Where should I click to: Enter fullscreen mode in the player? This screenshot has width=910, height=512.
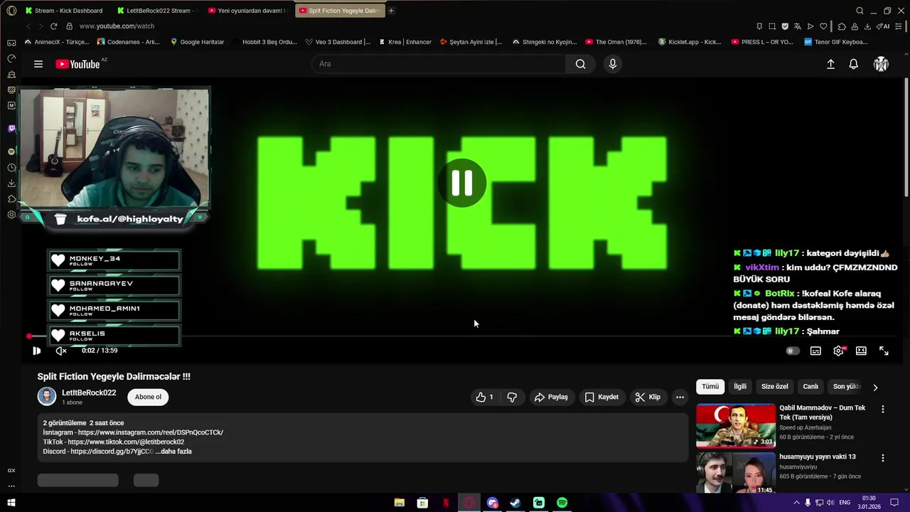pyautogui.click(x=884, y=351)
